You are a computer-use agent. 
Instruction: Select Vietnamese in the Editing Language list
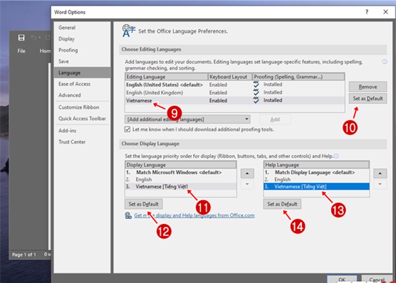(x=140, y=100)
